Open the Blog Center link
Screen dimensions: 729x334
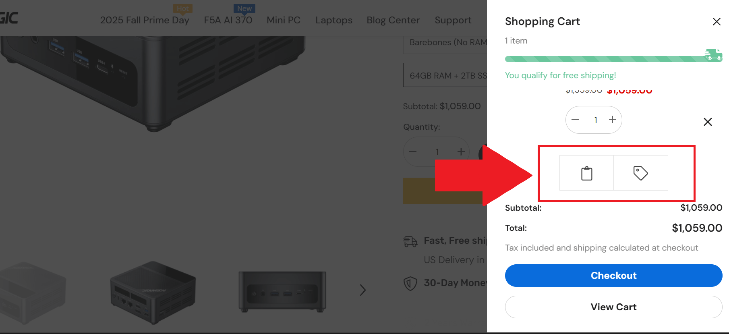[x=393, y=20]
